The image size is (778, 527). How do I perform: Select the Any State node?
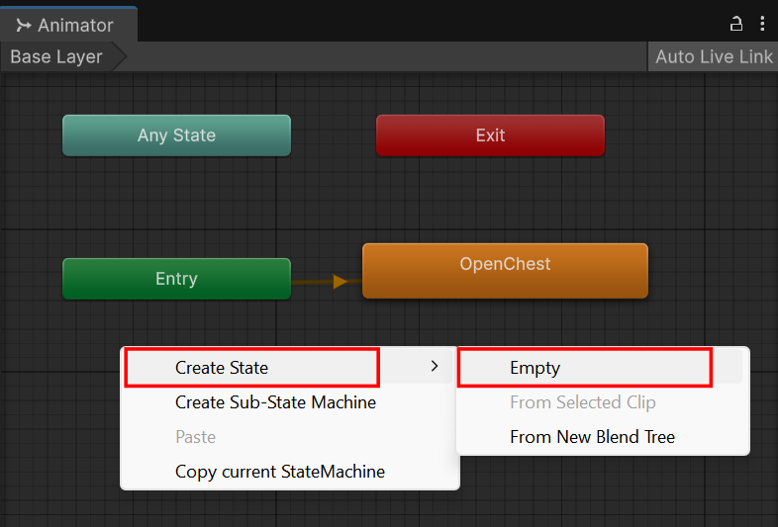pos(176,135)
